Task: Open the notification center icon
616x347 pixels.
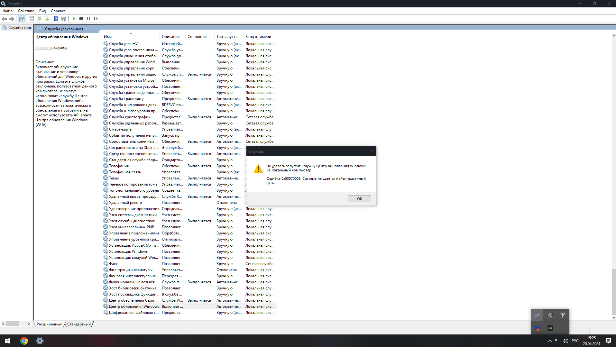Action: point(609,341)
